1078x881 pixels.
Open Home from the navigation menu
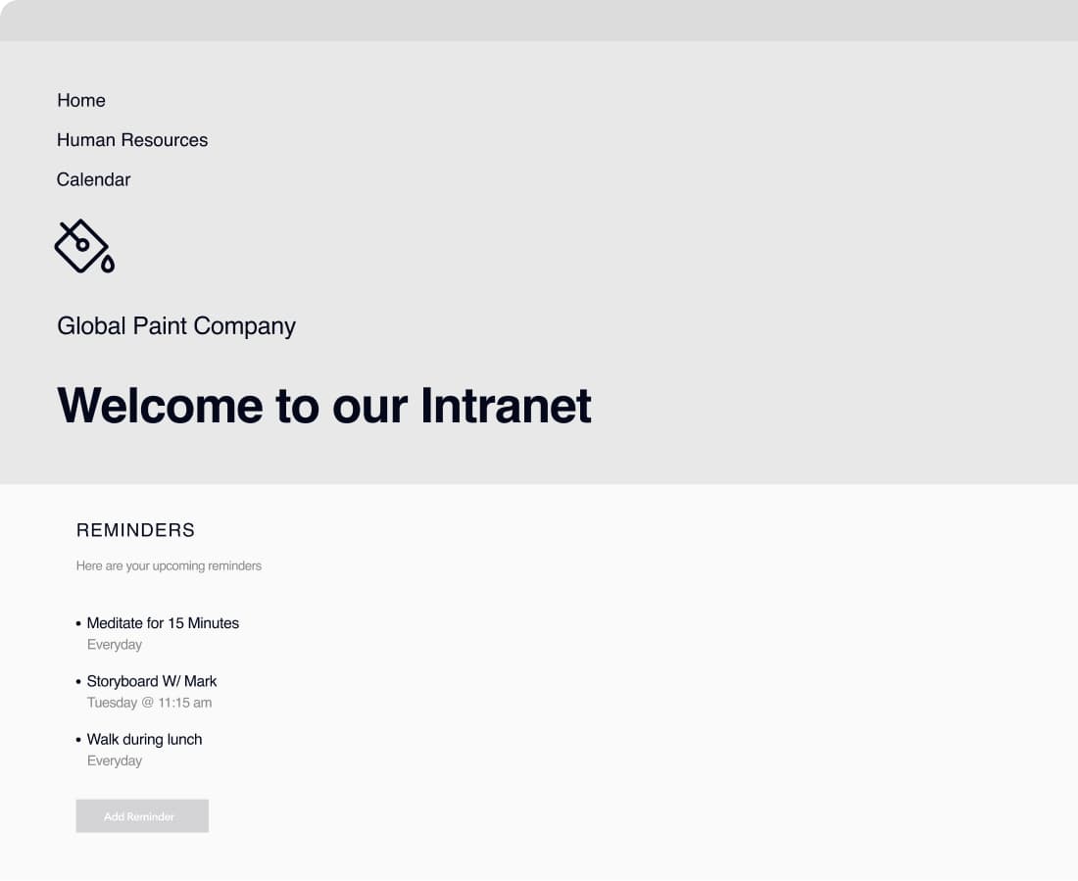(81, 101)
